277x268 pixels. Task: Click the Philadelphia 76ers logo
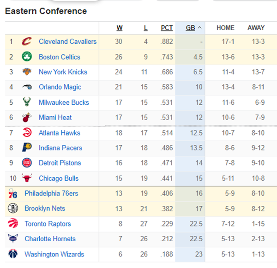13,193
